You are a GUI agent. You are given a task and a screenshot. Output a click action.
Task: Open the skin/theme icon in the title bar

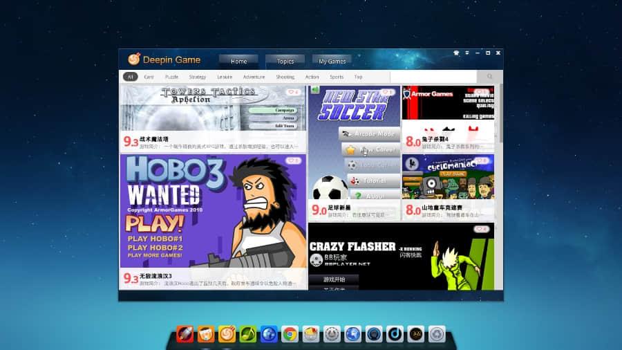tap(456, 53)
